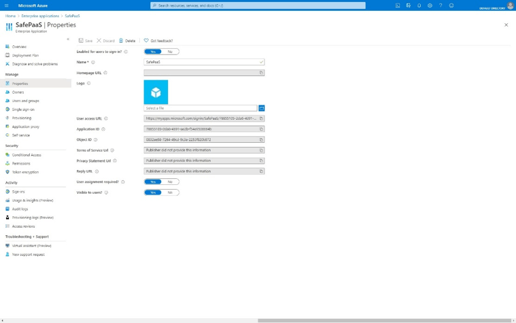Open directory and subscription filter icon
The height and width of the screenshot is (323, 516).
409,5
